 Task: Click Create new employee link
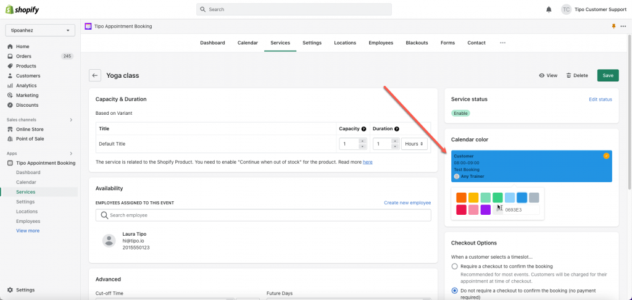[x=407, y=202]
